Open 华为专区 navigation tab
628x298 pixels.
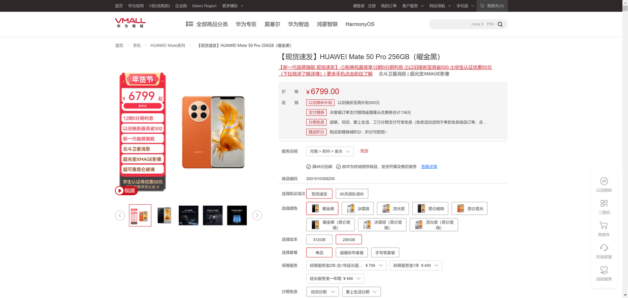tap(246, 24)
